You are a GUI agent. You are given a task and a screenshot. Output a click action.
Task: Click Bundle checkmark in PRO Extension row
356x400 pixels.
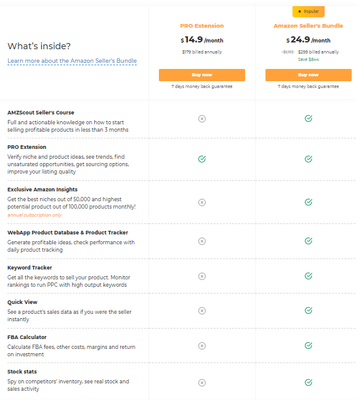pos(308,159)
